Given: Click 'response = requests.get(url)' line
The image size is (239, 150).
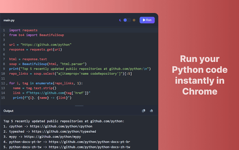Looking at the screenshot, I should pyautogui.click(x=35, y=50).
